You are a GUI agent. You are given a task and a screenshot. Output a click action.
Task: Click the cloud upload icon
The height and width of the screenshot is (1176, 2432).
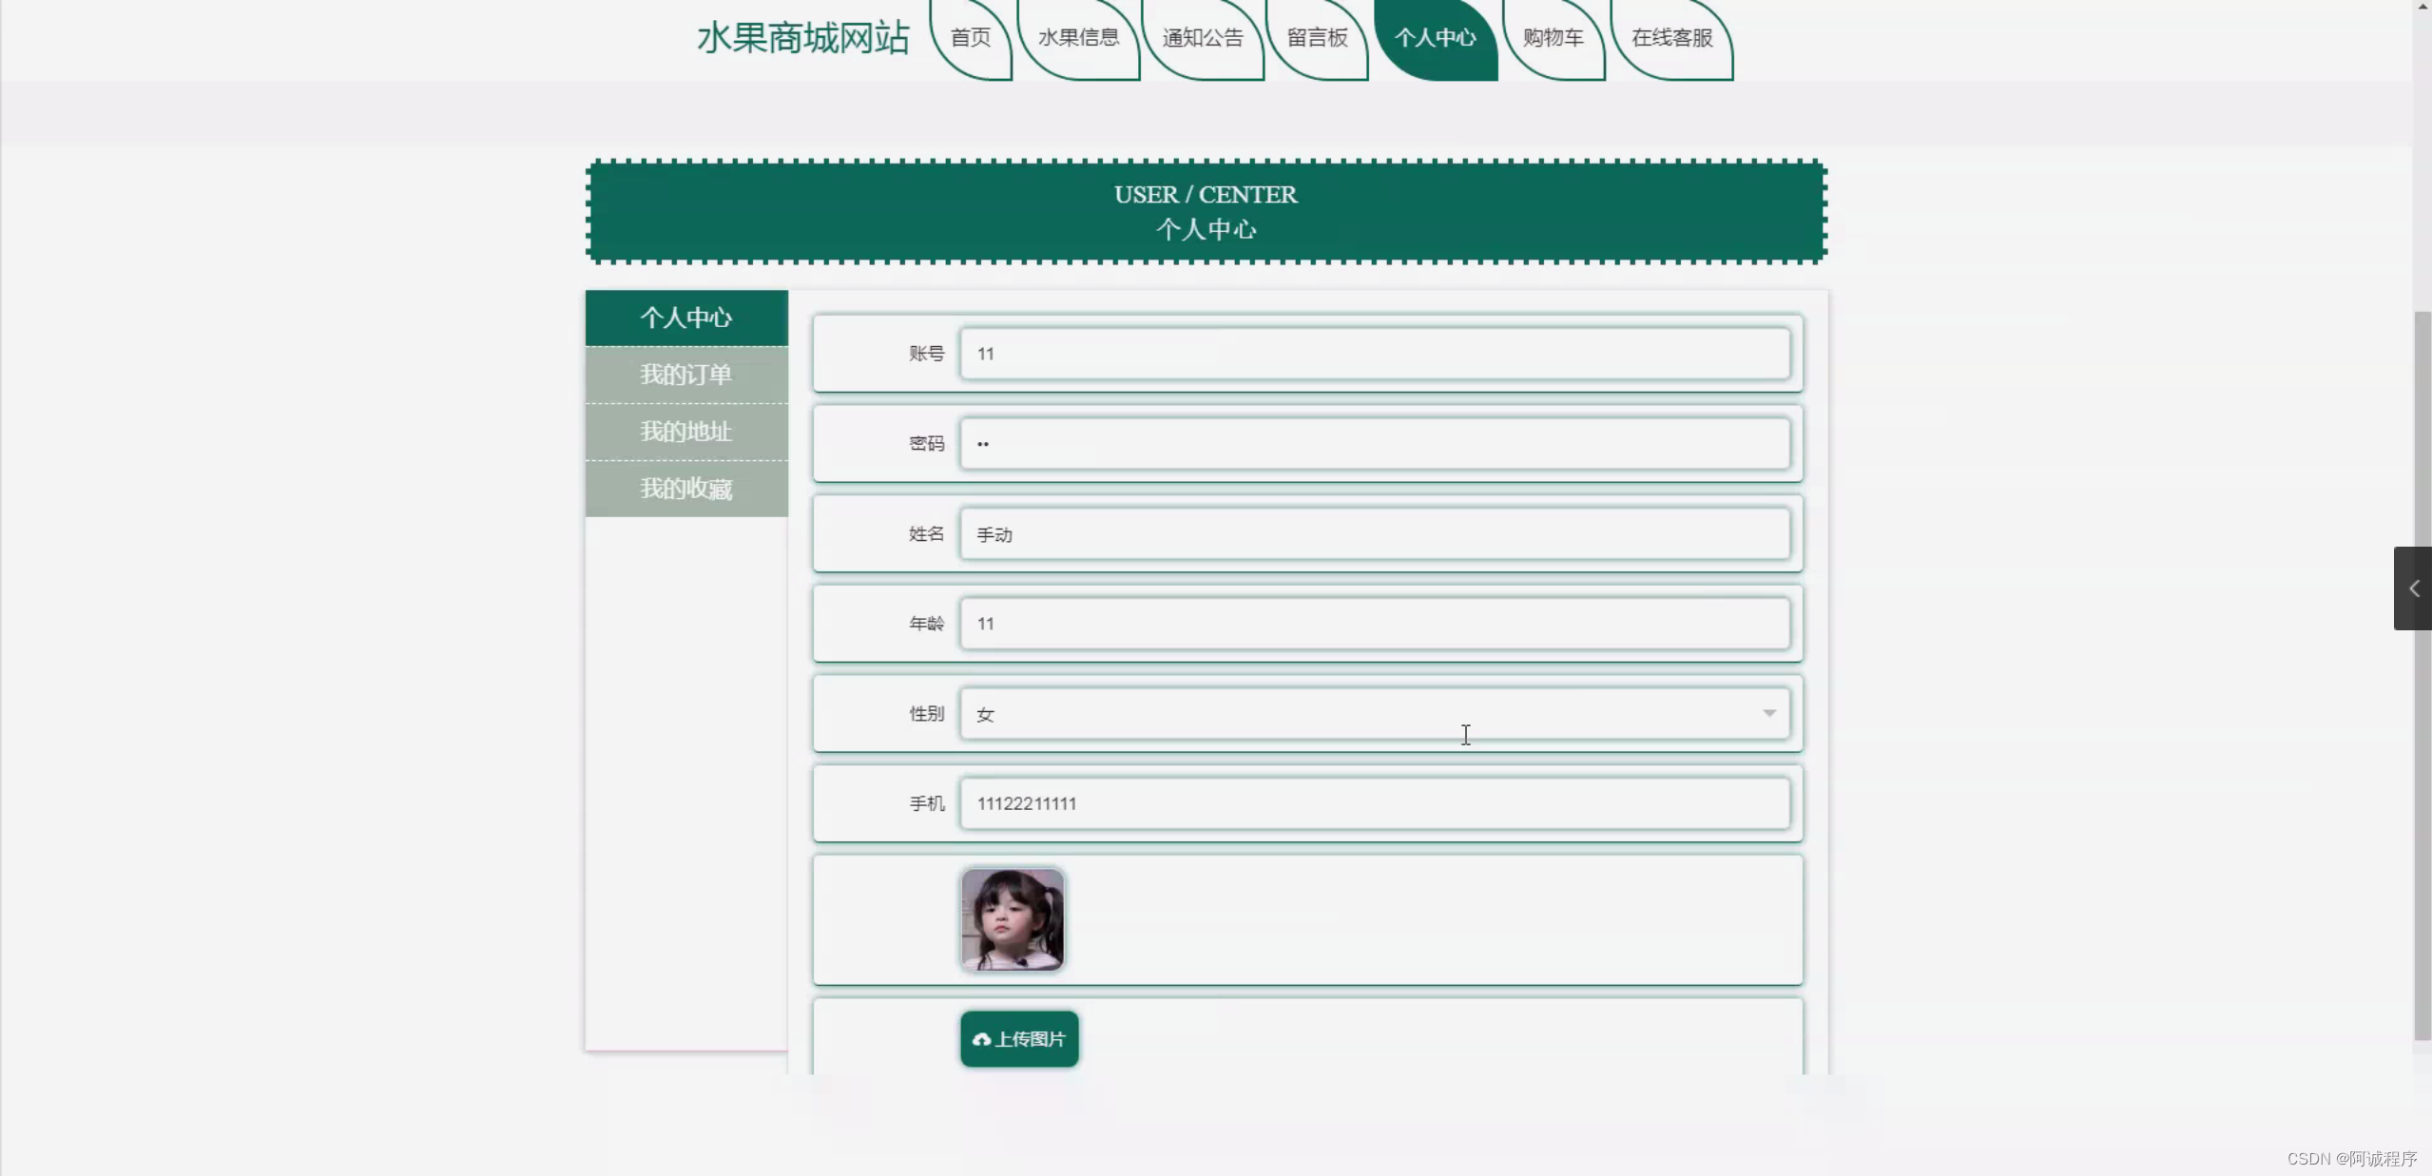pyautogui.click(x=983, y=1038)
